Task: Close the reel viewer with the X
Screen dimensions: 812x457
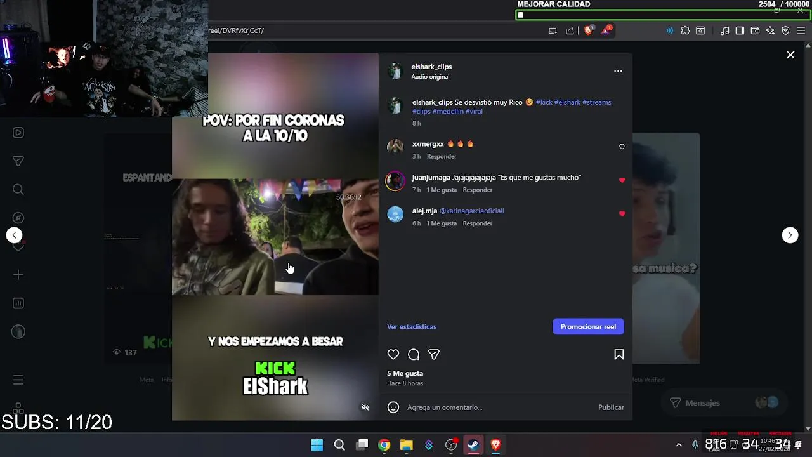Action: 790,55
